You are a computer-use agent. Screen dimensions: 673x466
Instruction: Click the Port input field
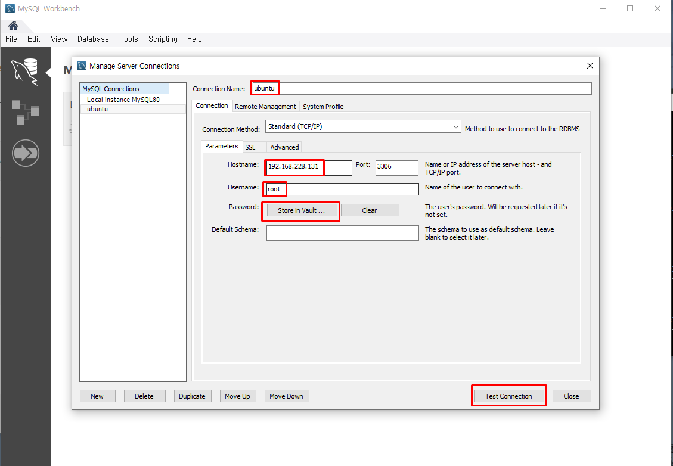click(x=396, y=168)
